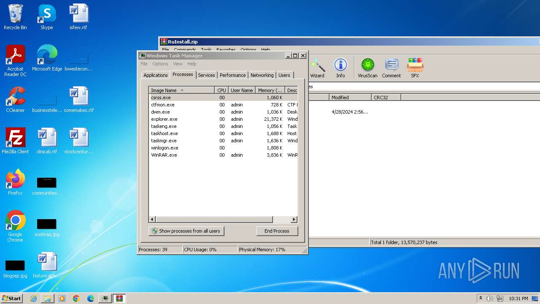The height and width of the screenshot is (304, 540).
Task: Click Chrome icon in taskbar
Action: [76, 299]
